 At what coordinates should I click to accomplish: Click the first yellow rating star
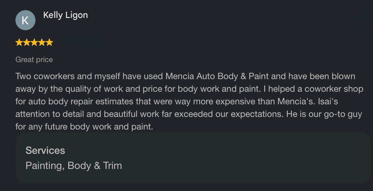coord(19,43)
